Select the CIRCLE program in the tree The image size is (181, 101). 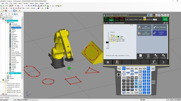click(13, 29)
